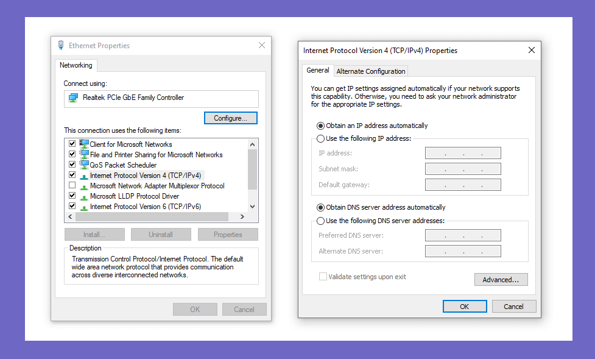Viewport: 595px width, 359px height.
Task: Open the Networking tab
Action: click(76, 65)
